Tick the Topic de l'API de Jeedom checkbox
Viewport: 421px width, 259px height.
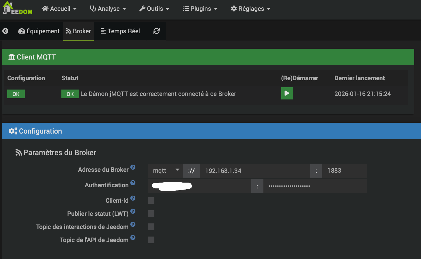pyautogui.click(x=151, y=240)
